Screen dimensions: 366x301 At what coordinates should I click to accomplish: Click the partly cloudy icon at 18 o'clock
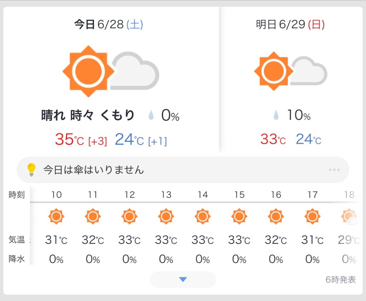[x=349, y=217]
